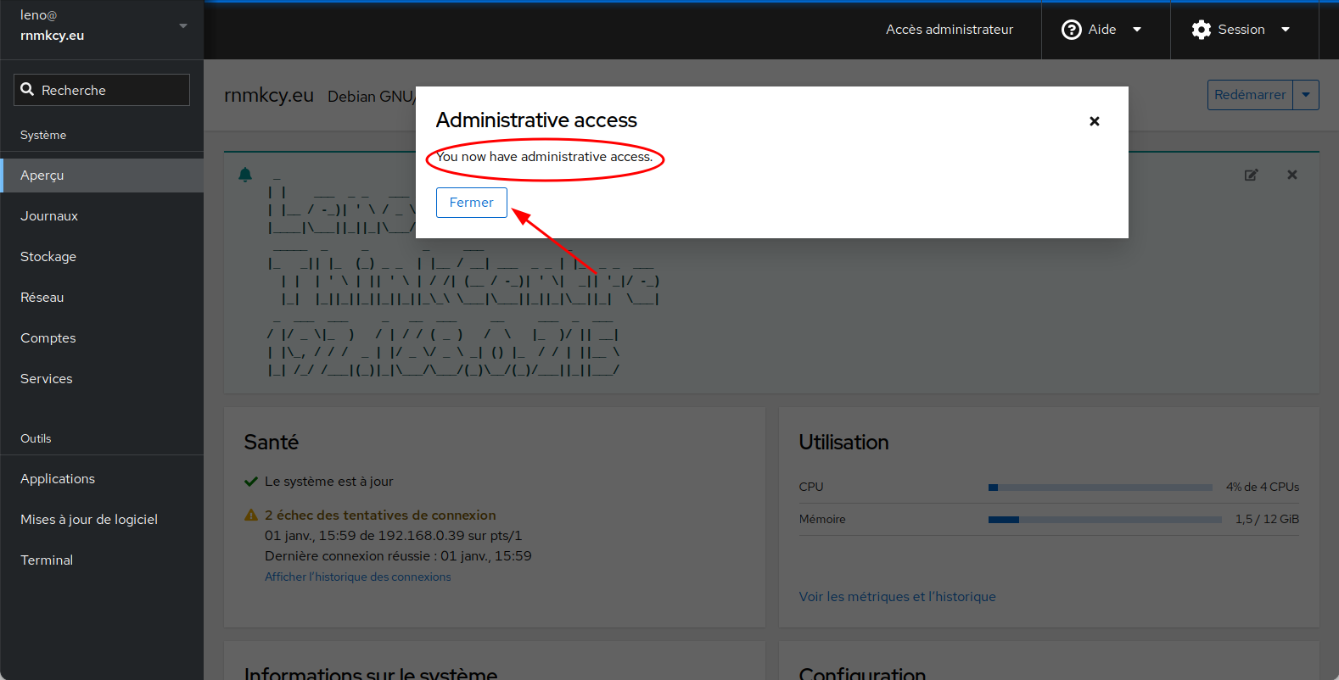This screenshot has height=680, width=1339.
Task: Open Afficher l'historique des connexions link
Action: (x=357, y=577)
